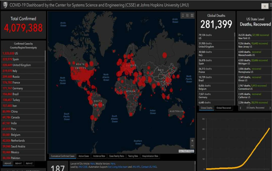Close the dashboard with the X button
Screen dimensions: 272x171
pos(265,6)
